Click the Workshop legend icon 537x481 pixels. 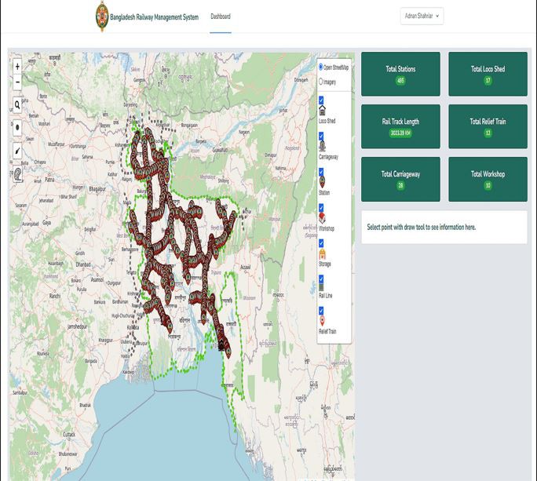(322, 218)
